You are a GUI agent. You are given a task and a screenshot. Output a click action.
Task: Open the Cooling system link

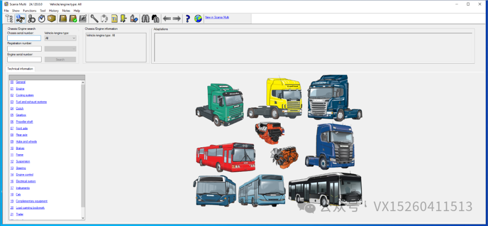click(24, 95)
